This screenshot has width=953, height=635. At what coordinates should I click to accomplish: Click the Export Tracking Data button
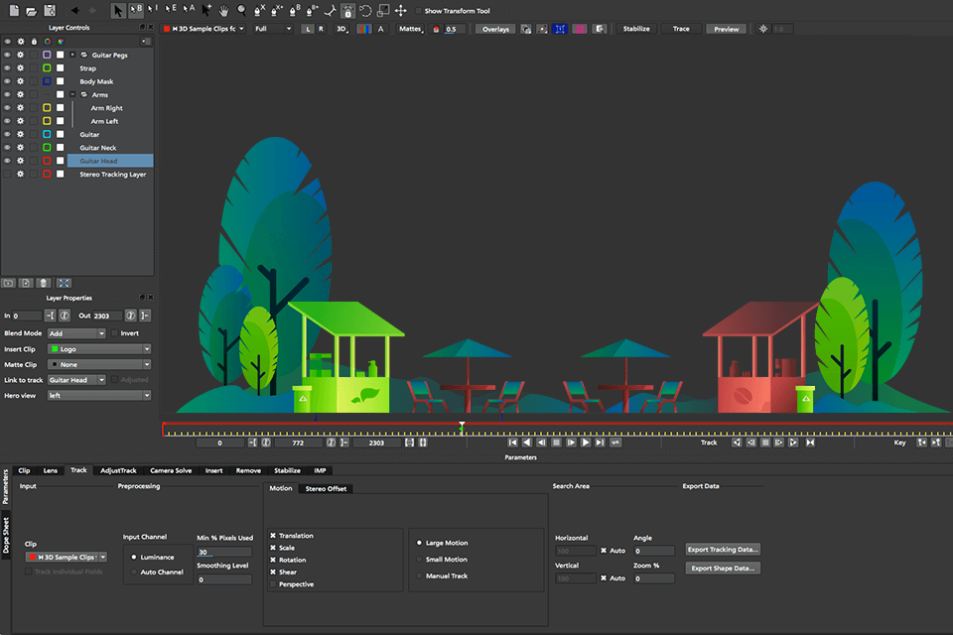click(x=723, y=549)
